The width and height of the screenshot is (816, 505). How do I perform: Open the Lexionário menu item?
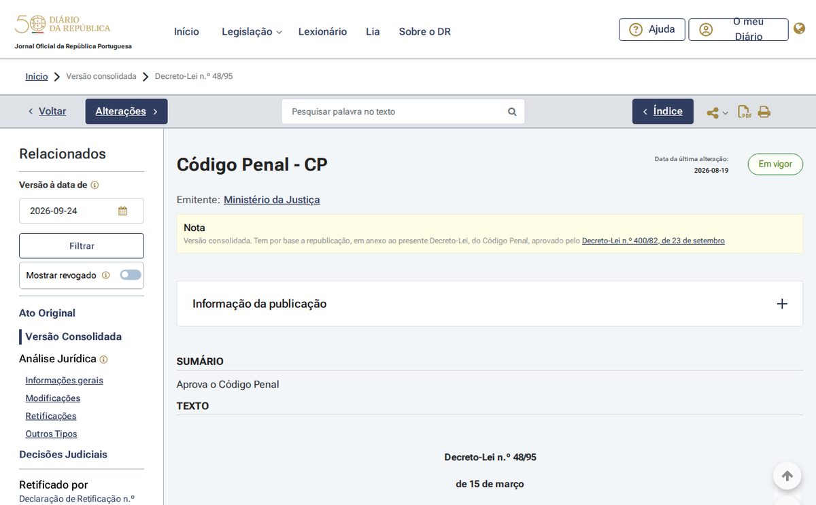[322, 31]
